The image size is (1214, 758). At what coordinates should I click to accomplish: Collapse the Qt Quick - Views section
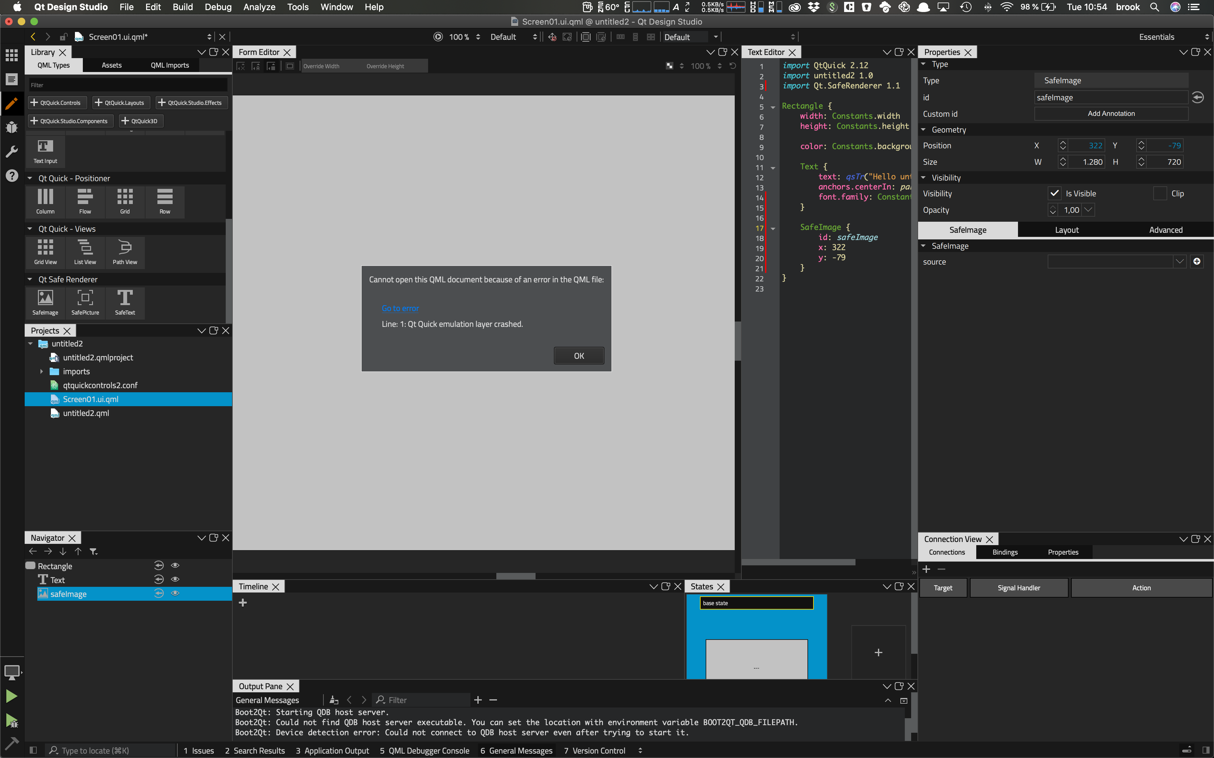click(30, 229)
